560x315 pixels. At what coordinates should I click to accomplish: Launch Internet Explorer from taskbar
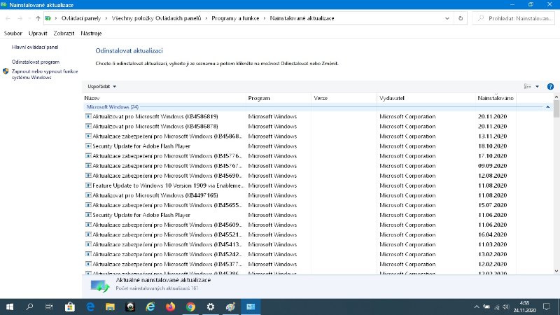coord(150,307)
